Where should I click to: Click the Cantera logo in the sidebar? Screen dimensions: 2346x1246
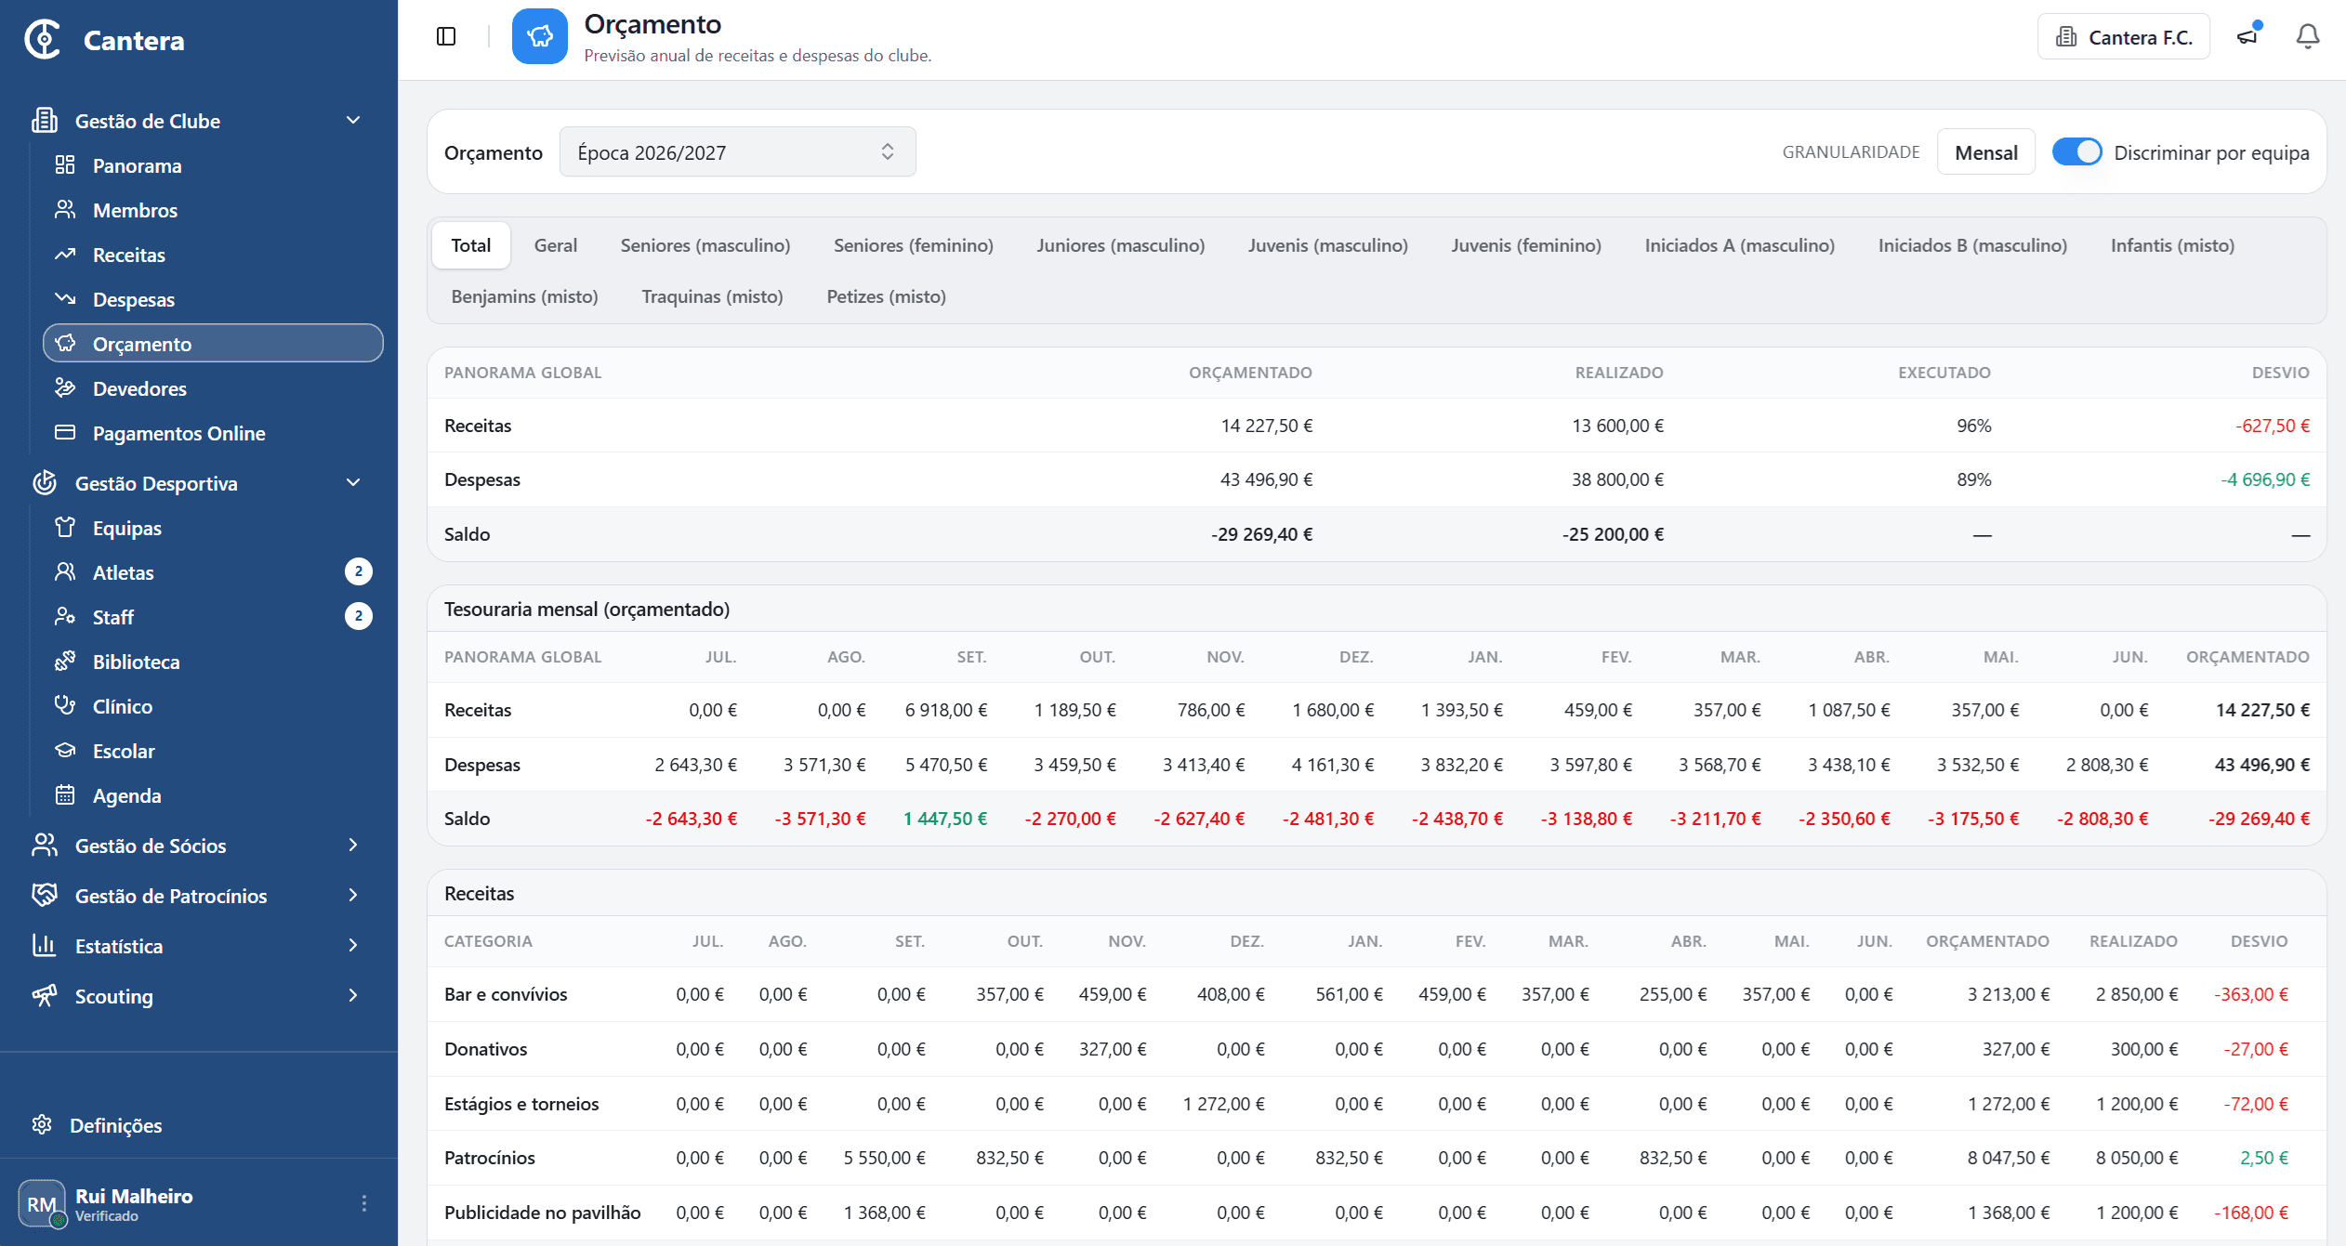[x=105, y=40]
